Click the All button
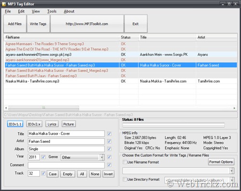Viewport: 241px width, 191px height. tap(82, 174)
